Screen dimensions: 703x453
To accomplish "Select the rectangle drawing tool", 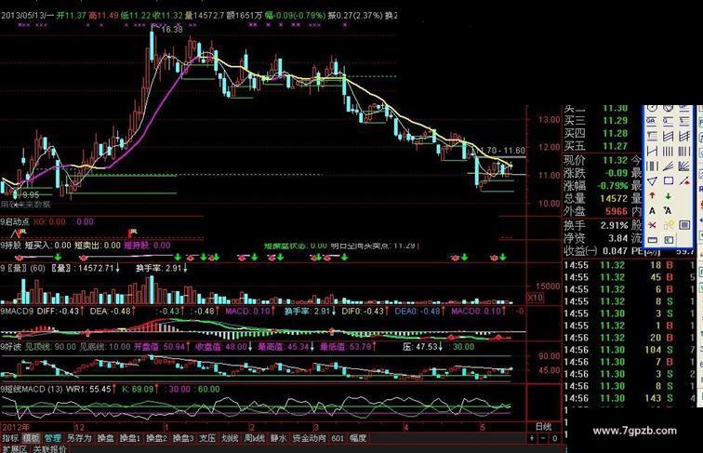I will click(669, 180).
